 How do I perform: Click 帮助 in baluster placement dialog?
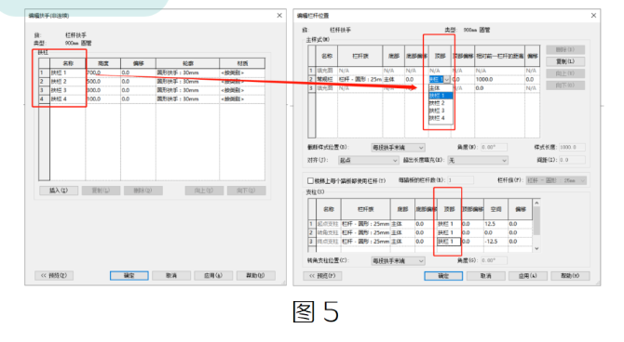click(570, 276)
